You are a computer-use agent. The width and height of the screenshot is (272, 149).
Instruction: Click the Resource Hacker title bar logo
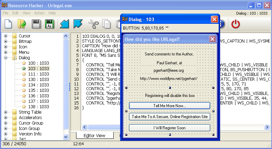4,5
